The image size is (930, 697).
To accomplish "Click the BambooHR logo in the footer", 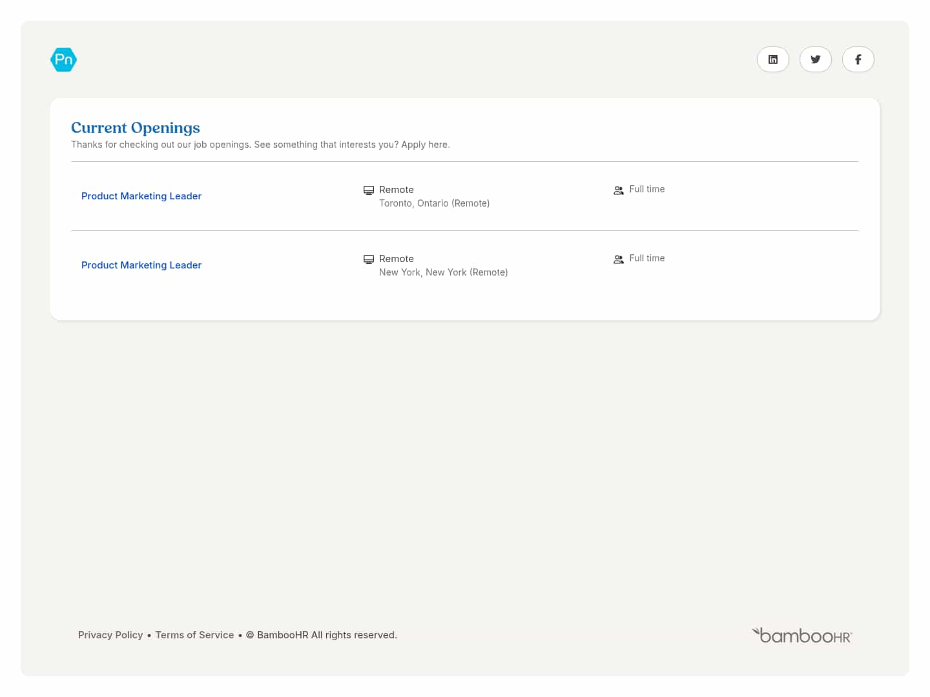I will click(x=802, y=636).
